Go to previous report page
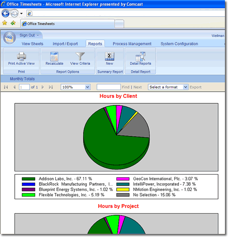The image size is (228, 237). [15, 87]
